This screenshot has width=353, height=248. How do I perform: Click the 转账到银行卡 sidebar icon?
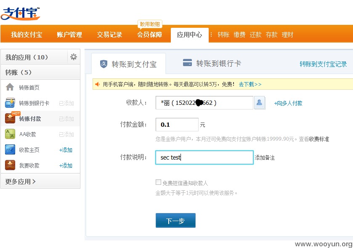10,103
